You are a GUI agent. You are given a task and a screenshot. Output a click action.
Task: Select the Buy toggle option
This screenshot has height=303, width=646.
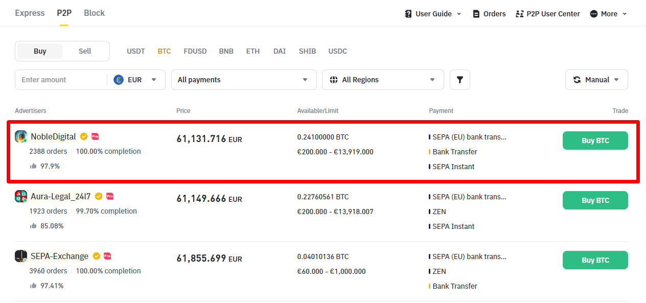point(40,51)
